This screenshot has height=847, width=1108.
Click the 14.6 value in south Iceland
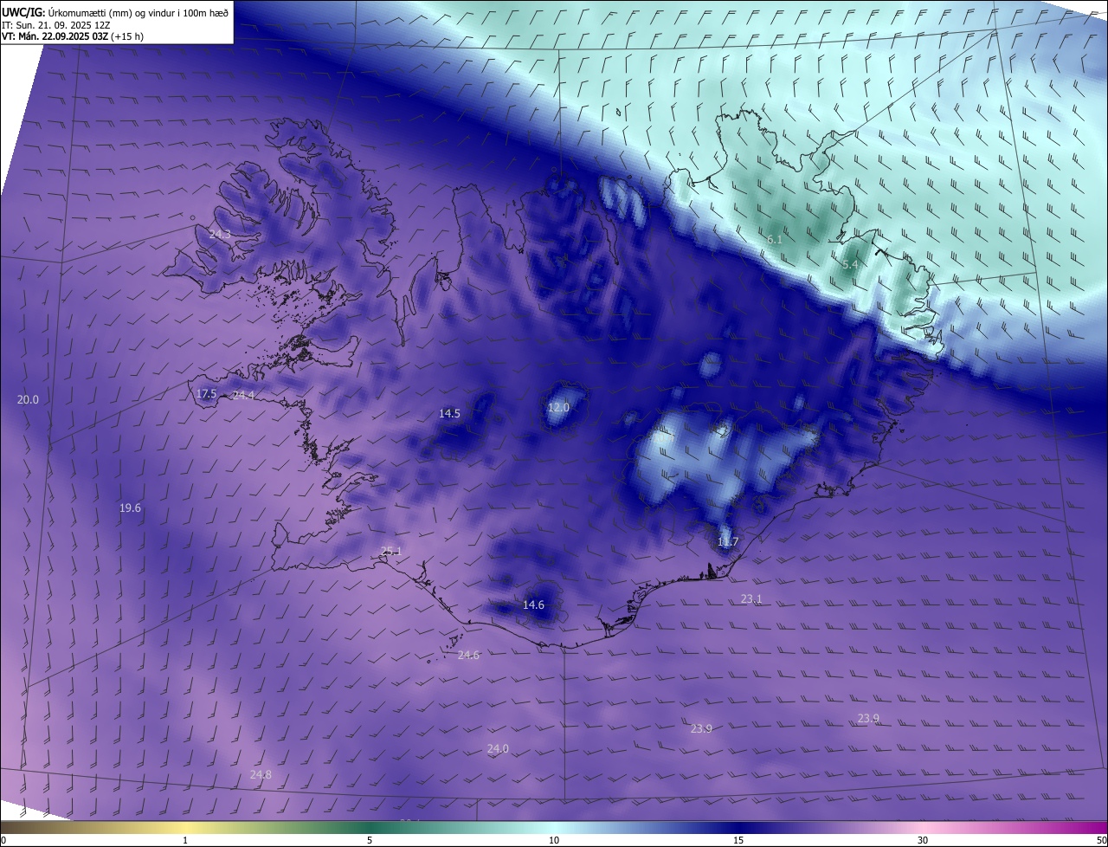pyautogui.click(x=534, y=605)
